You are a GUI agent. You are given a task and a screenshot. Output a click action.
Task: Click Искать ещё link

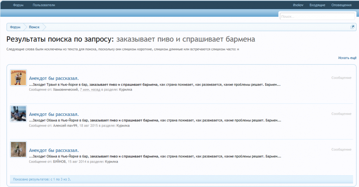tap(347, 58)
